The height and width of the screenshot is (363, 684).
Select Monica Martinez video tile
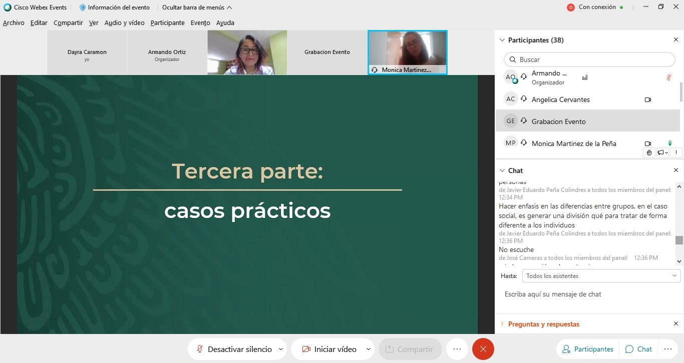408,52
